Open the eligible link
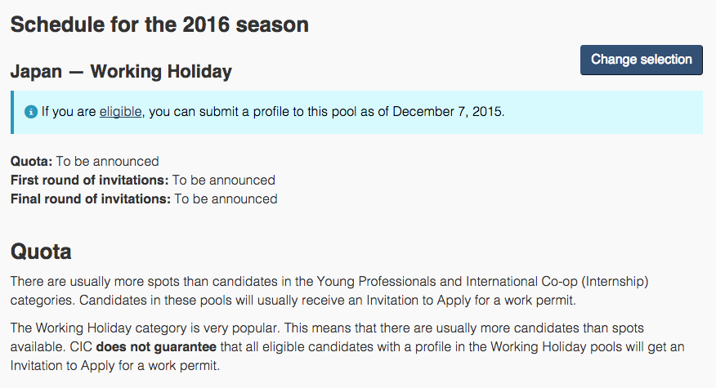 pyautogui.click(x=120, y=111)
